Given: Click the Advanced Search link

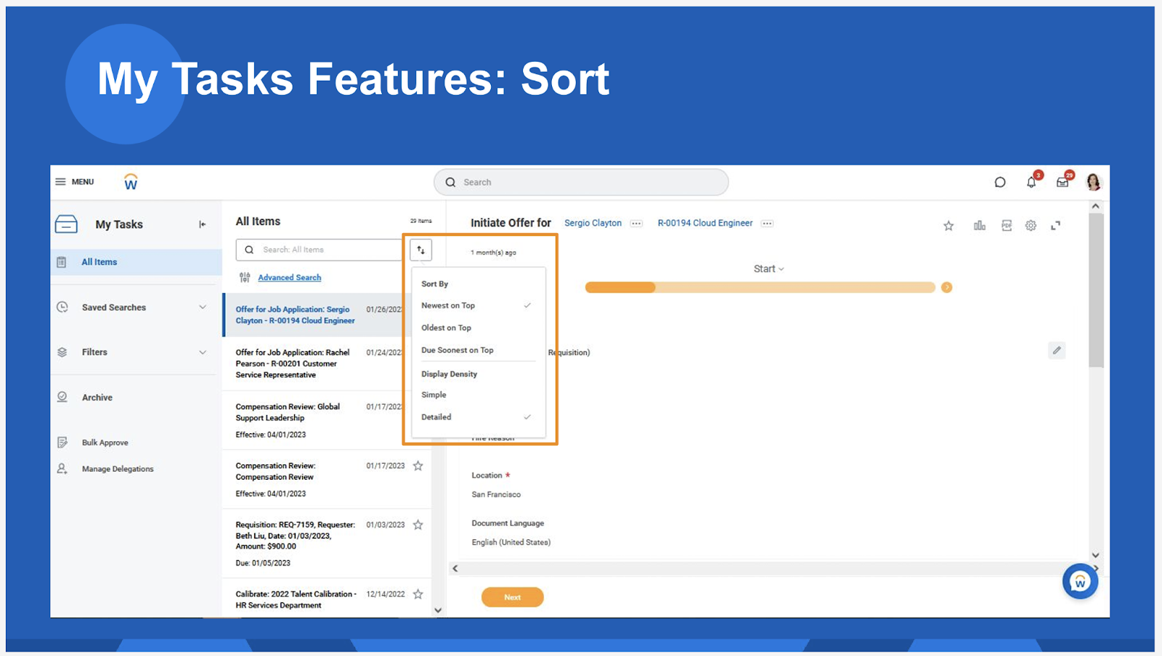Looking at the screenshot, I should [289, 277].
